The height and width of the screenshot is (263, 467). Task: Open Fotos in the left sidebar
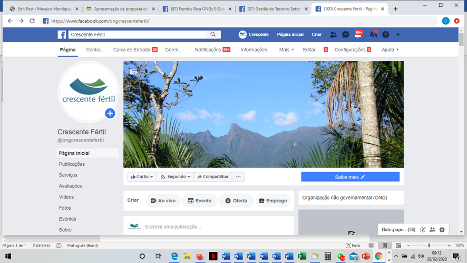click(x=65, y=208)
